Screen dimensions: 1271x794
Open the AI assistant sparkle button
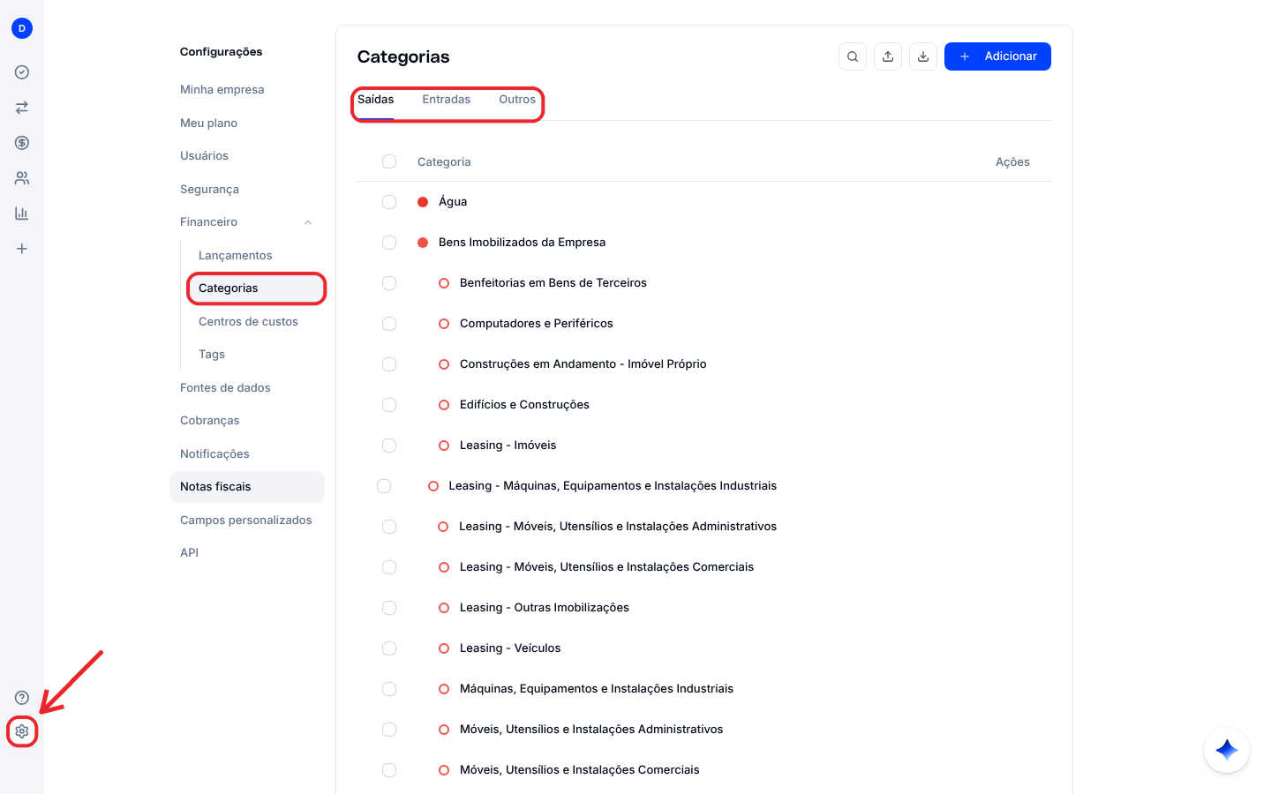tap(1227, 750)
